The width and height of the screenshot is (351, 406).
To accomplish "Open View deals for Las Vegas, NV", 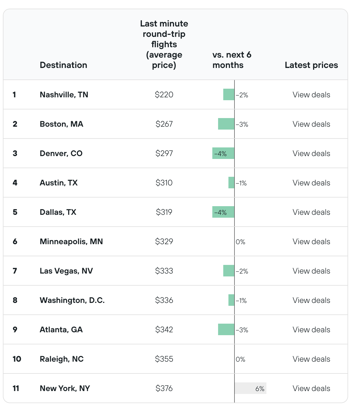I will click(311, 271).
